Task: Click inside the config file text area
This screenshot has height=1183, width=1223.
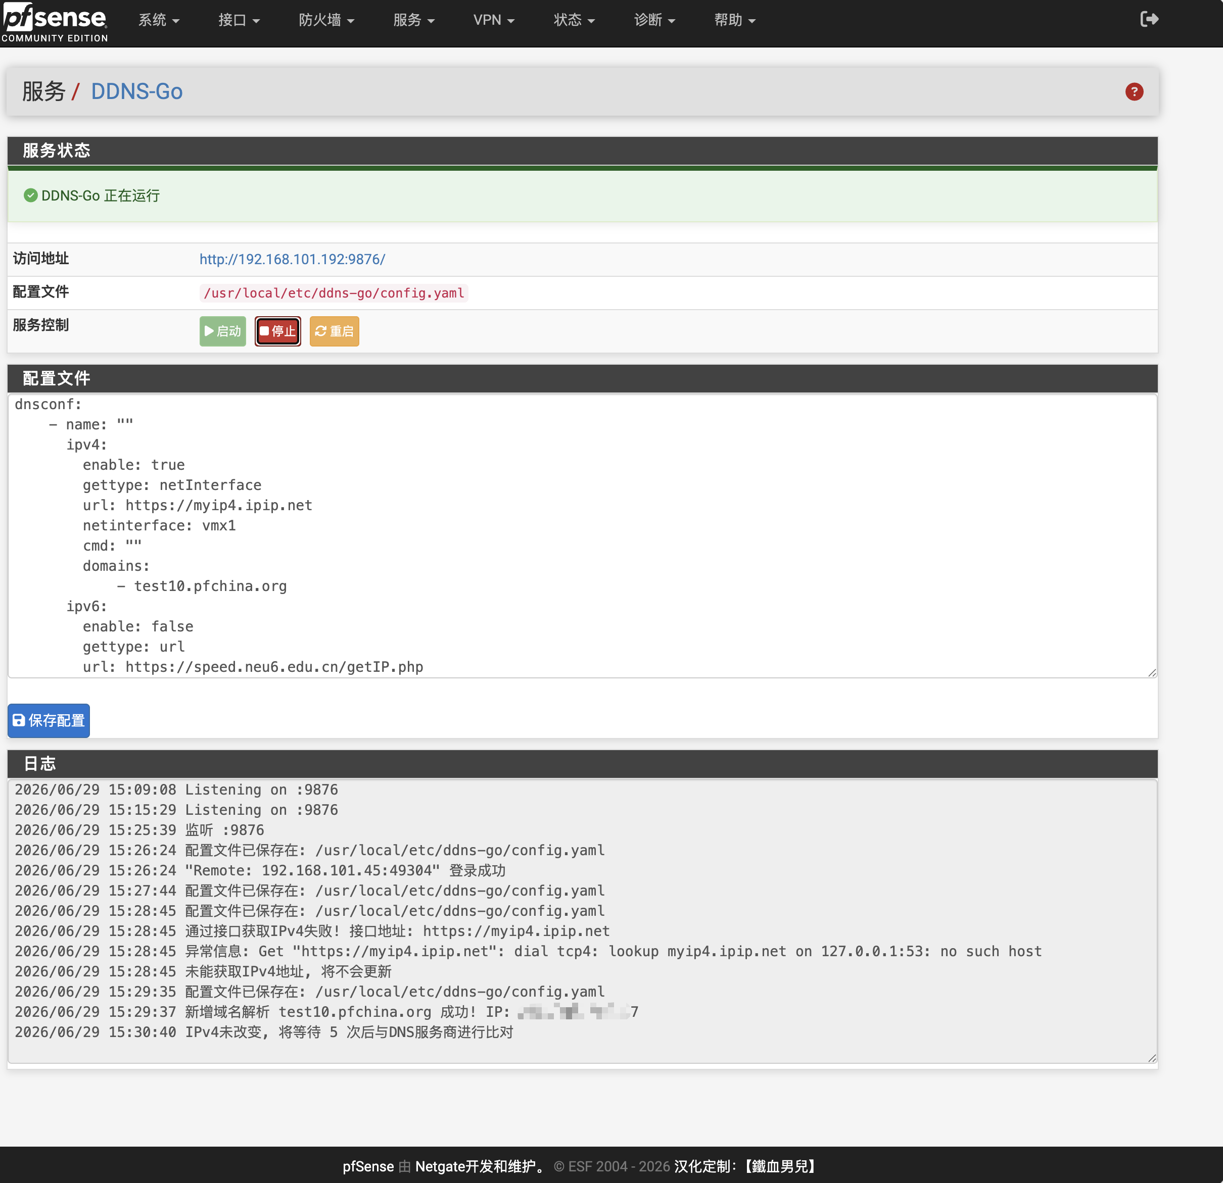Action: [583, 536]
